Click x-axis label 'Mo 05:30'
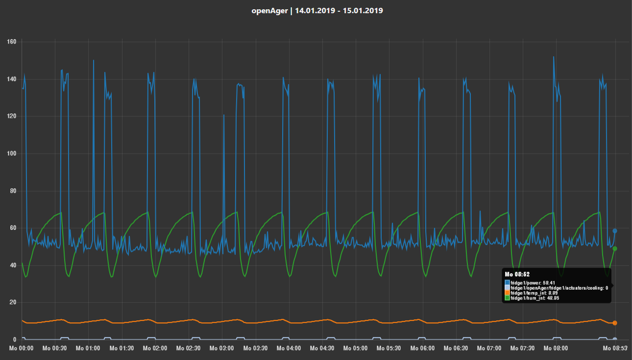 point(389,348)
